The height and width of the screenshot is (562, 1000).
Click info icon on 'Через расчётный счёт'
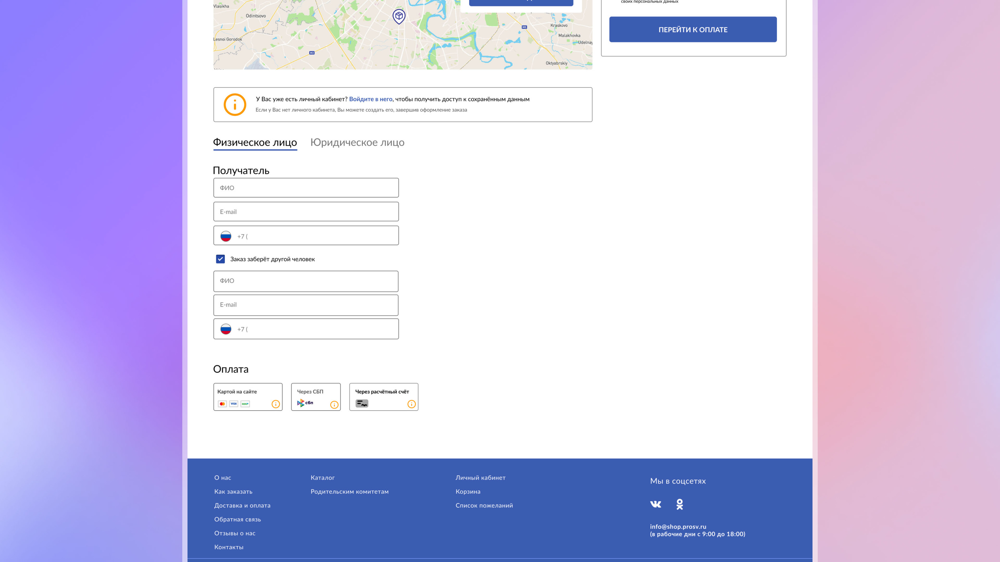pyautogui.click(x=412, y=404)
